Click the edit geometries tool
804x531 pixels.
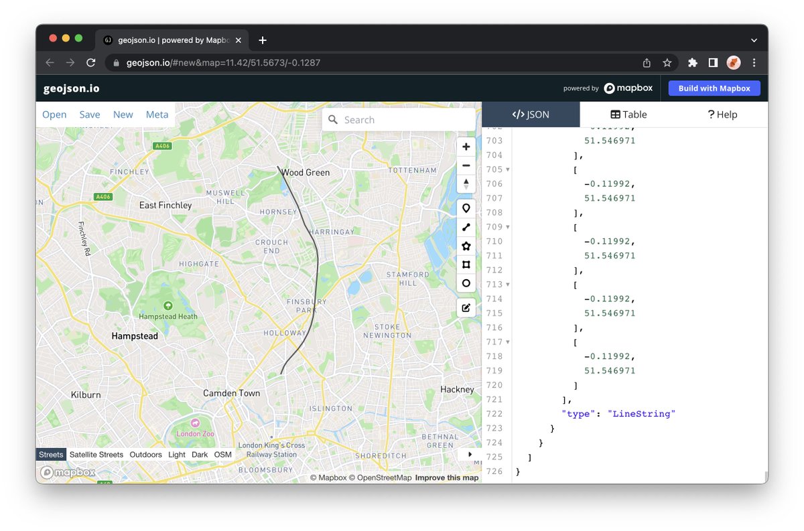pyautogui.click(x=466, y=308)
